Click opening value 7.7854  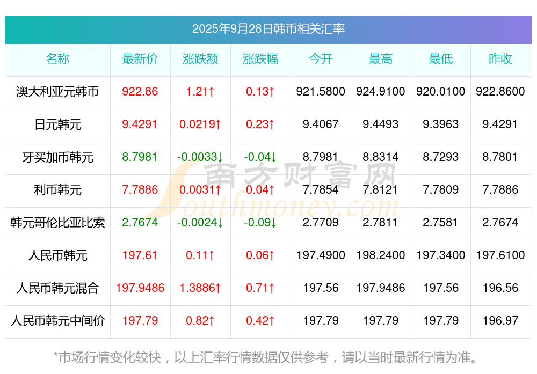click(x=321, y=189)
